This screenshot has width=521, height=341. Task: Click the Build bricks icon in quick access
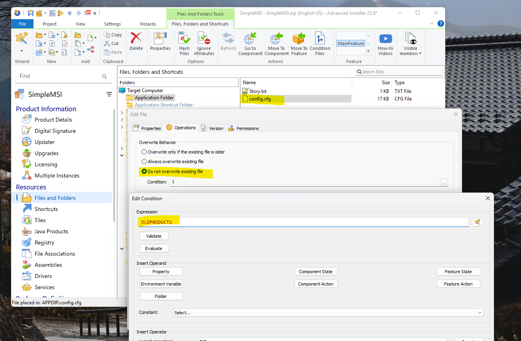tap(39, 13)
